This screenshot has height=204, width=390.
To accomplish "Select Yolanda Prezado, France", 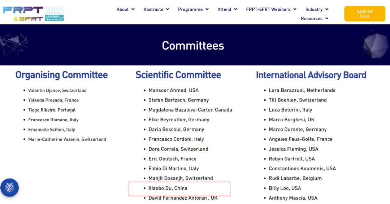I will click(53, 100).
